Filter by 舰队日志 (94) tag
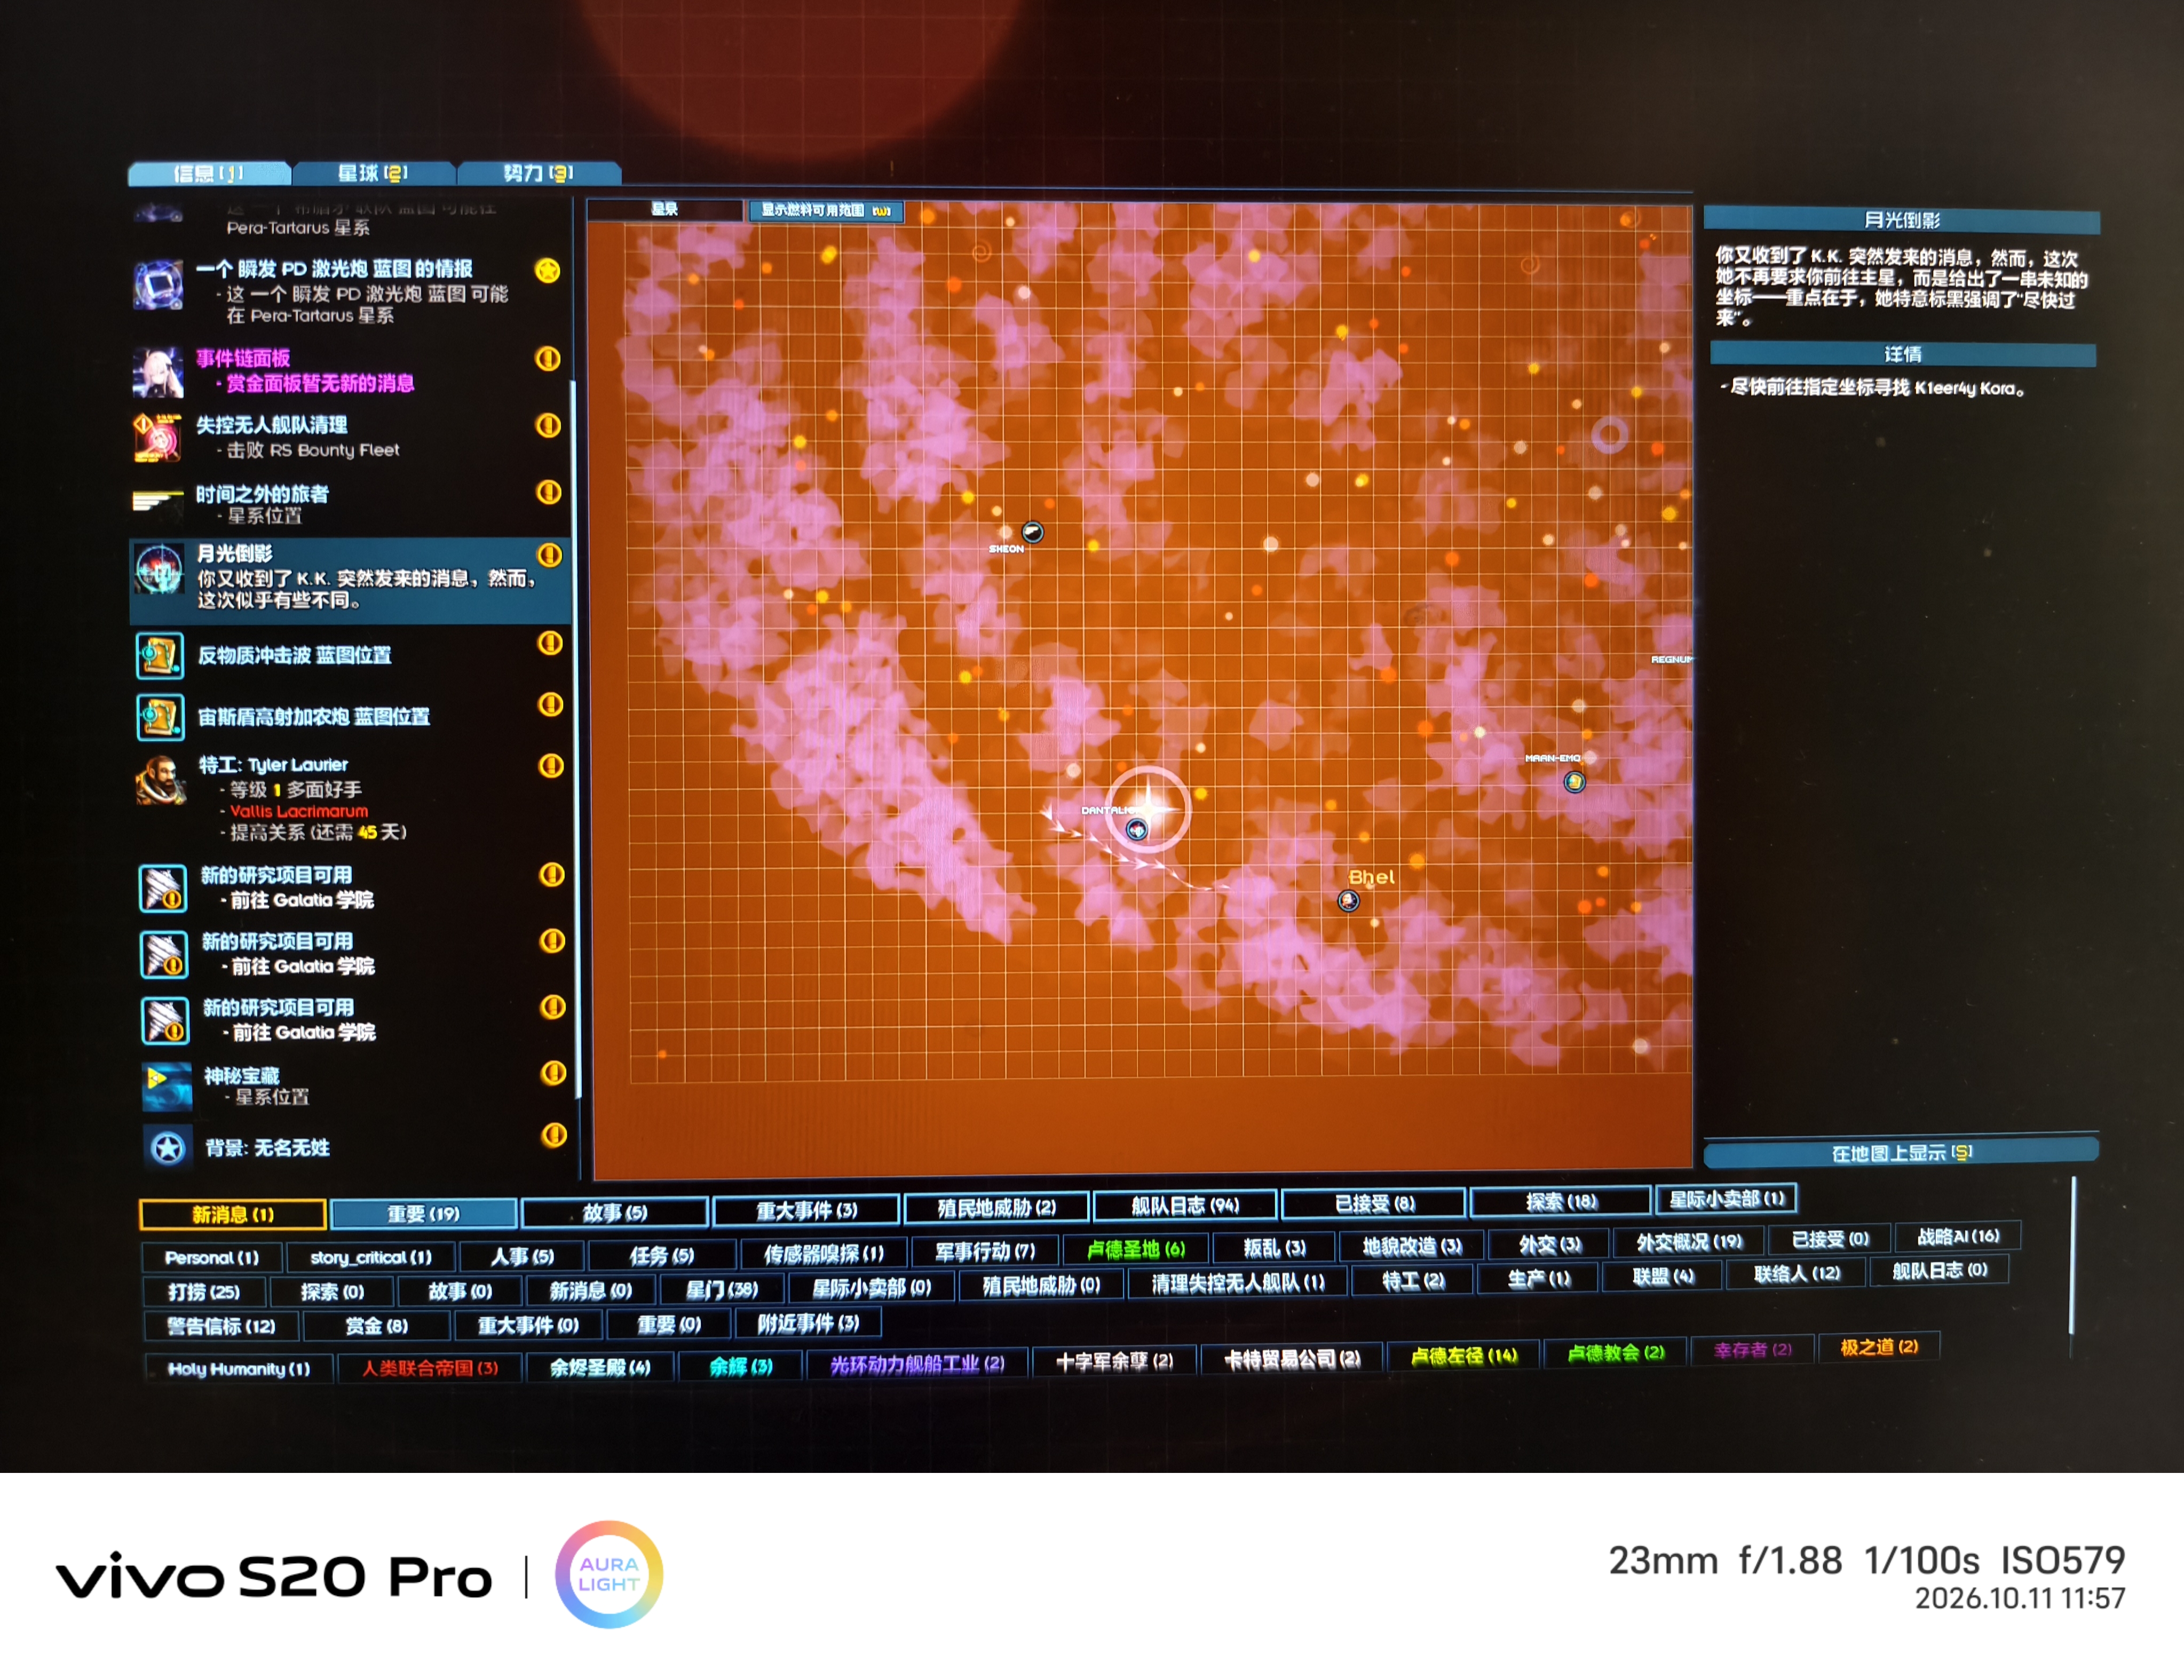Screen dimensions: 2184x1680 coord(1185,1205)
